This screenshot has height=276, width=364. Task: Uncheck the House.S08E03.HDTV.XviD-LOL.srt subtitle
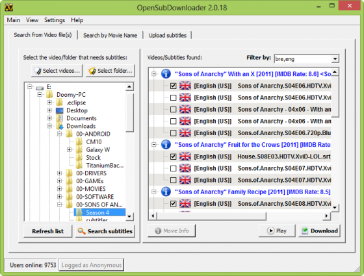173,157
